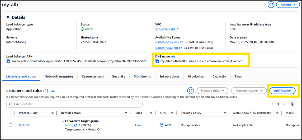Sort by Security policy column arrow
Screen dimensions: 302x140
tap(225, 113)
